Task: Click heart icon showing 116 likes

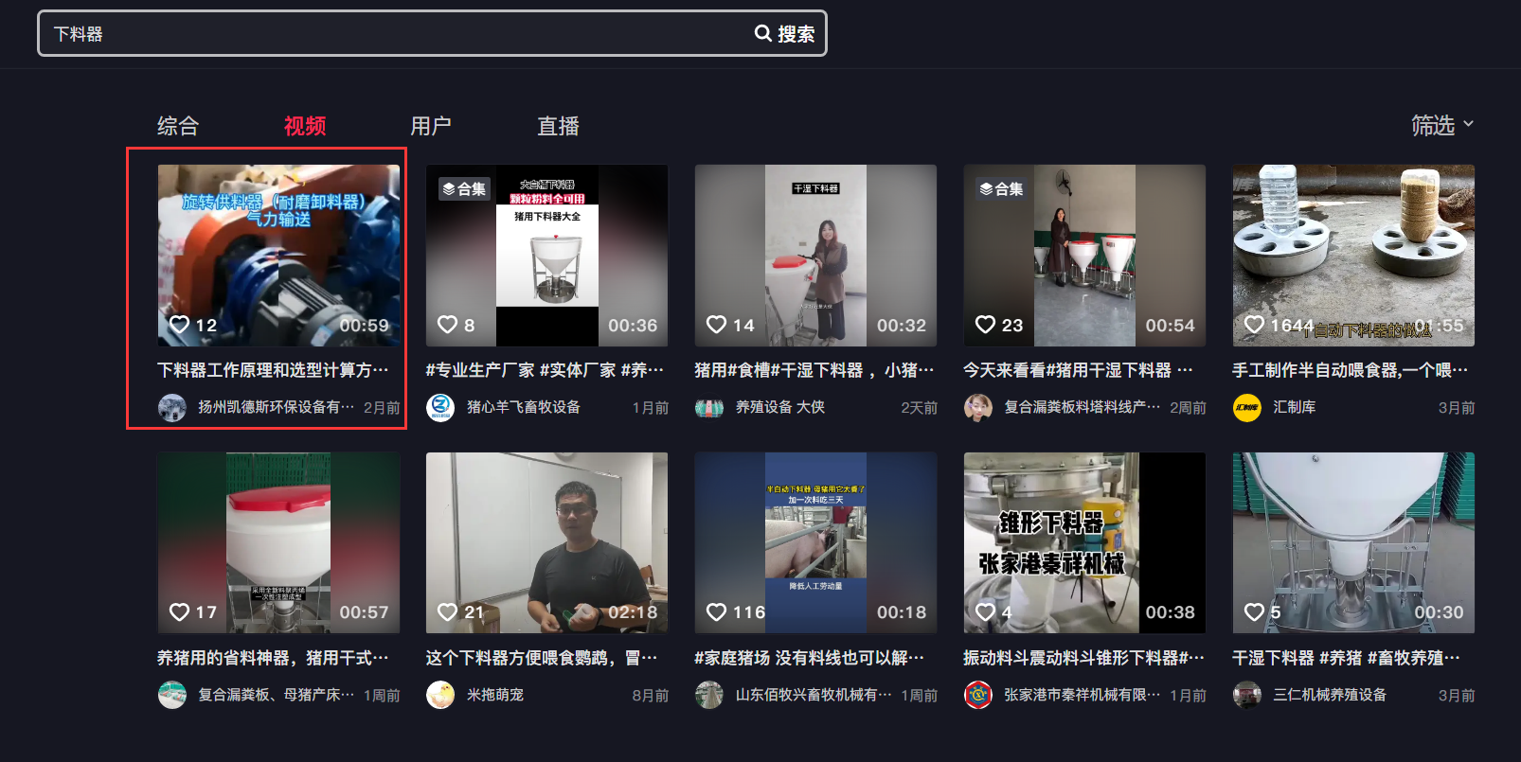Action: click(x=717, y=612)
